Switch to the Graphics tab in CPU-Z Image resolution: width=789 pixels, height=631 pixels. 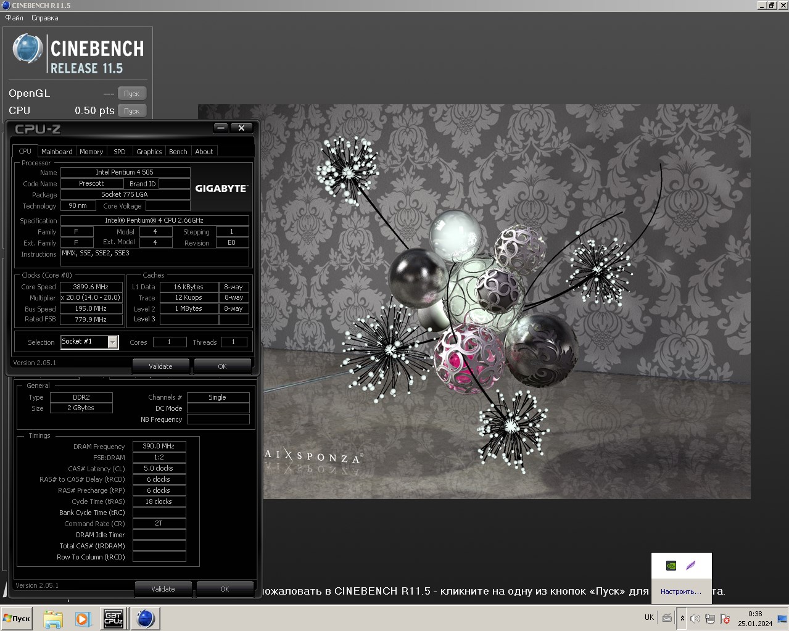pyautogui.click(x=149, y=152)
